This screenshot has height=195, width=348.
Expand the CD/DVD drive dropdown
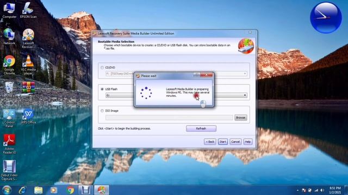coord(245,74)
